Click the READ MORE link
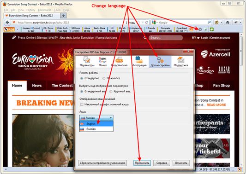This screenshot has height=174, width=246. (216, 105)
